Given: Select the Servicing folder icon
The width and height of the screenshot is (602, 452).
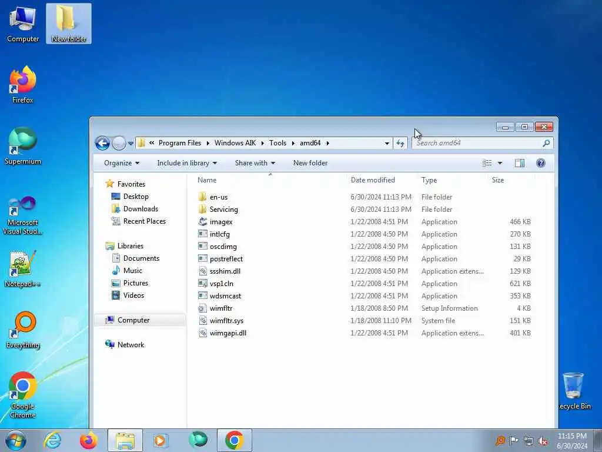Looking at the screenshot, I should (x=203, y=209).
